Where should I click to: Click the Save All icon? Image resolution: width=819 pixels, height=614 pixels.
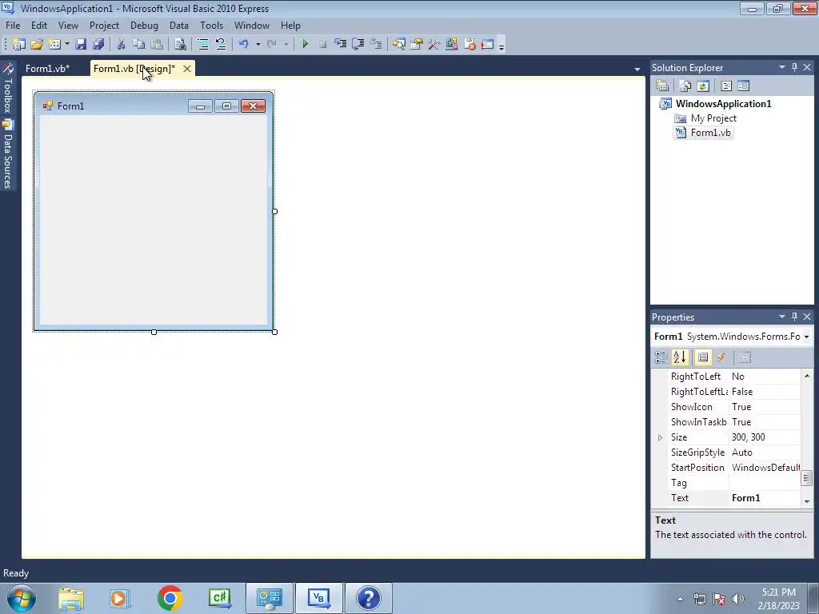coord(98,45)
